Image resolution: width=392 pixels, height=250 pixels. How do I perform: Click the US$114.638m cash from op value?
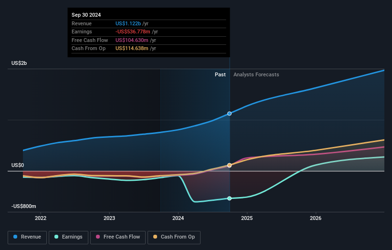132,49
